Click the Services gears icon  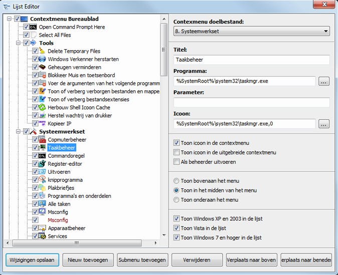pos(42,236)
